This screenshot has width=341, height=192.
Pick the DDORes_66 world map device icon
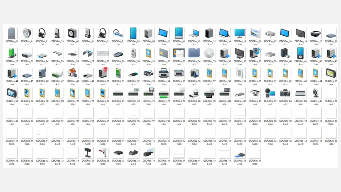12,93
